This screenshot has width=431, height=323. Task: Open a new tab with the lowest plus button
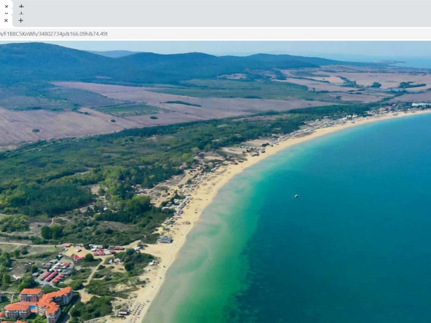21,20
